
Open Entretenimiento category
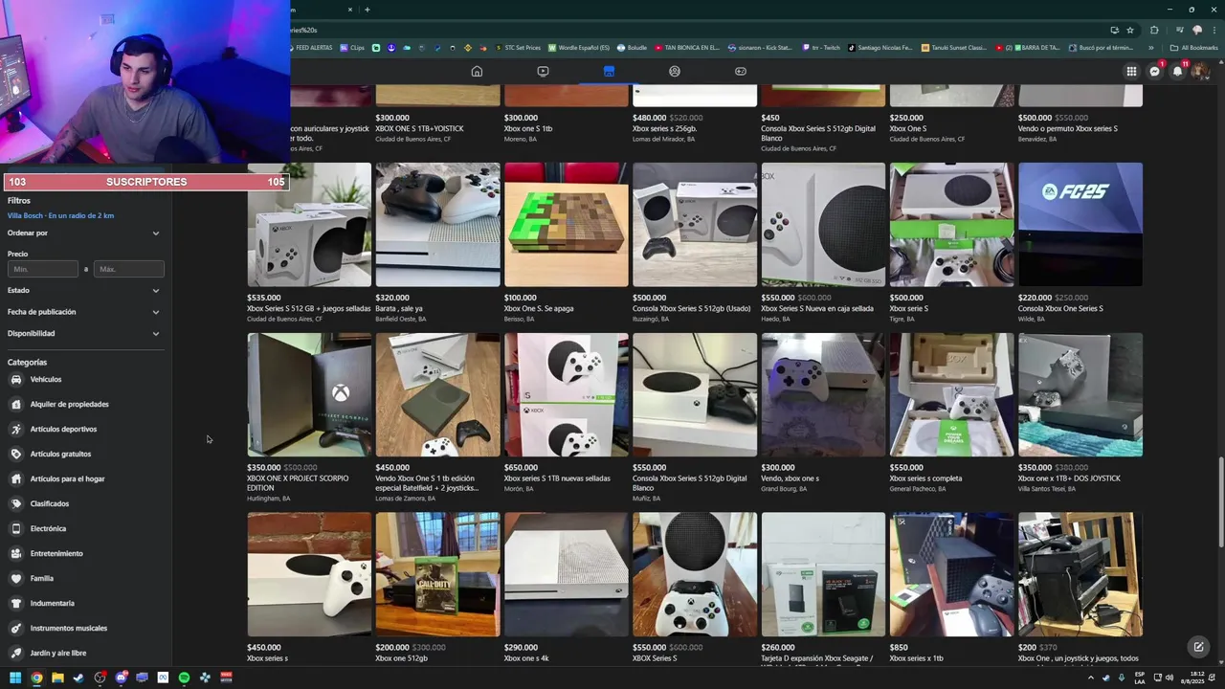pyautogui.click(x=56, y=554)
